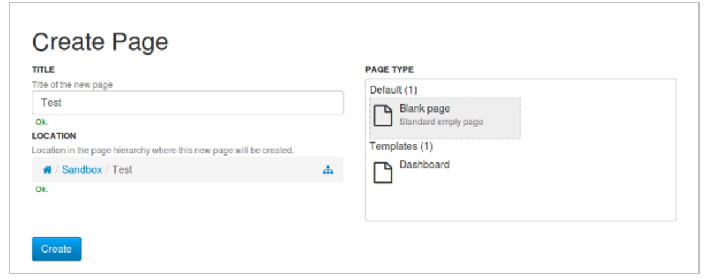Select the Blank page document icon

tap(383, 115)
